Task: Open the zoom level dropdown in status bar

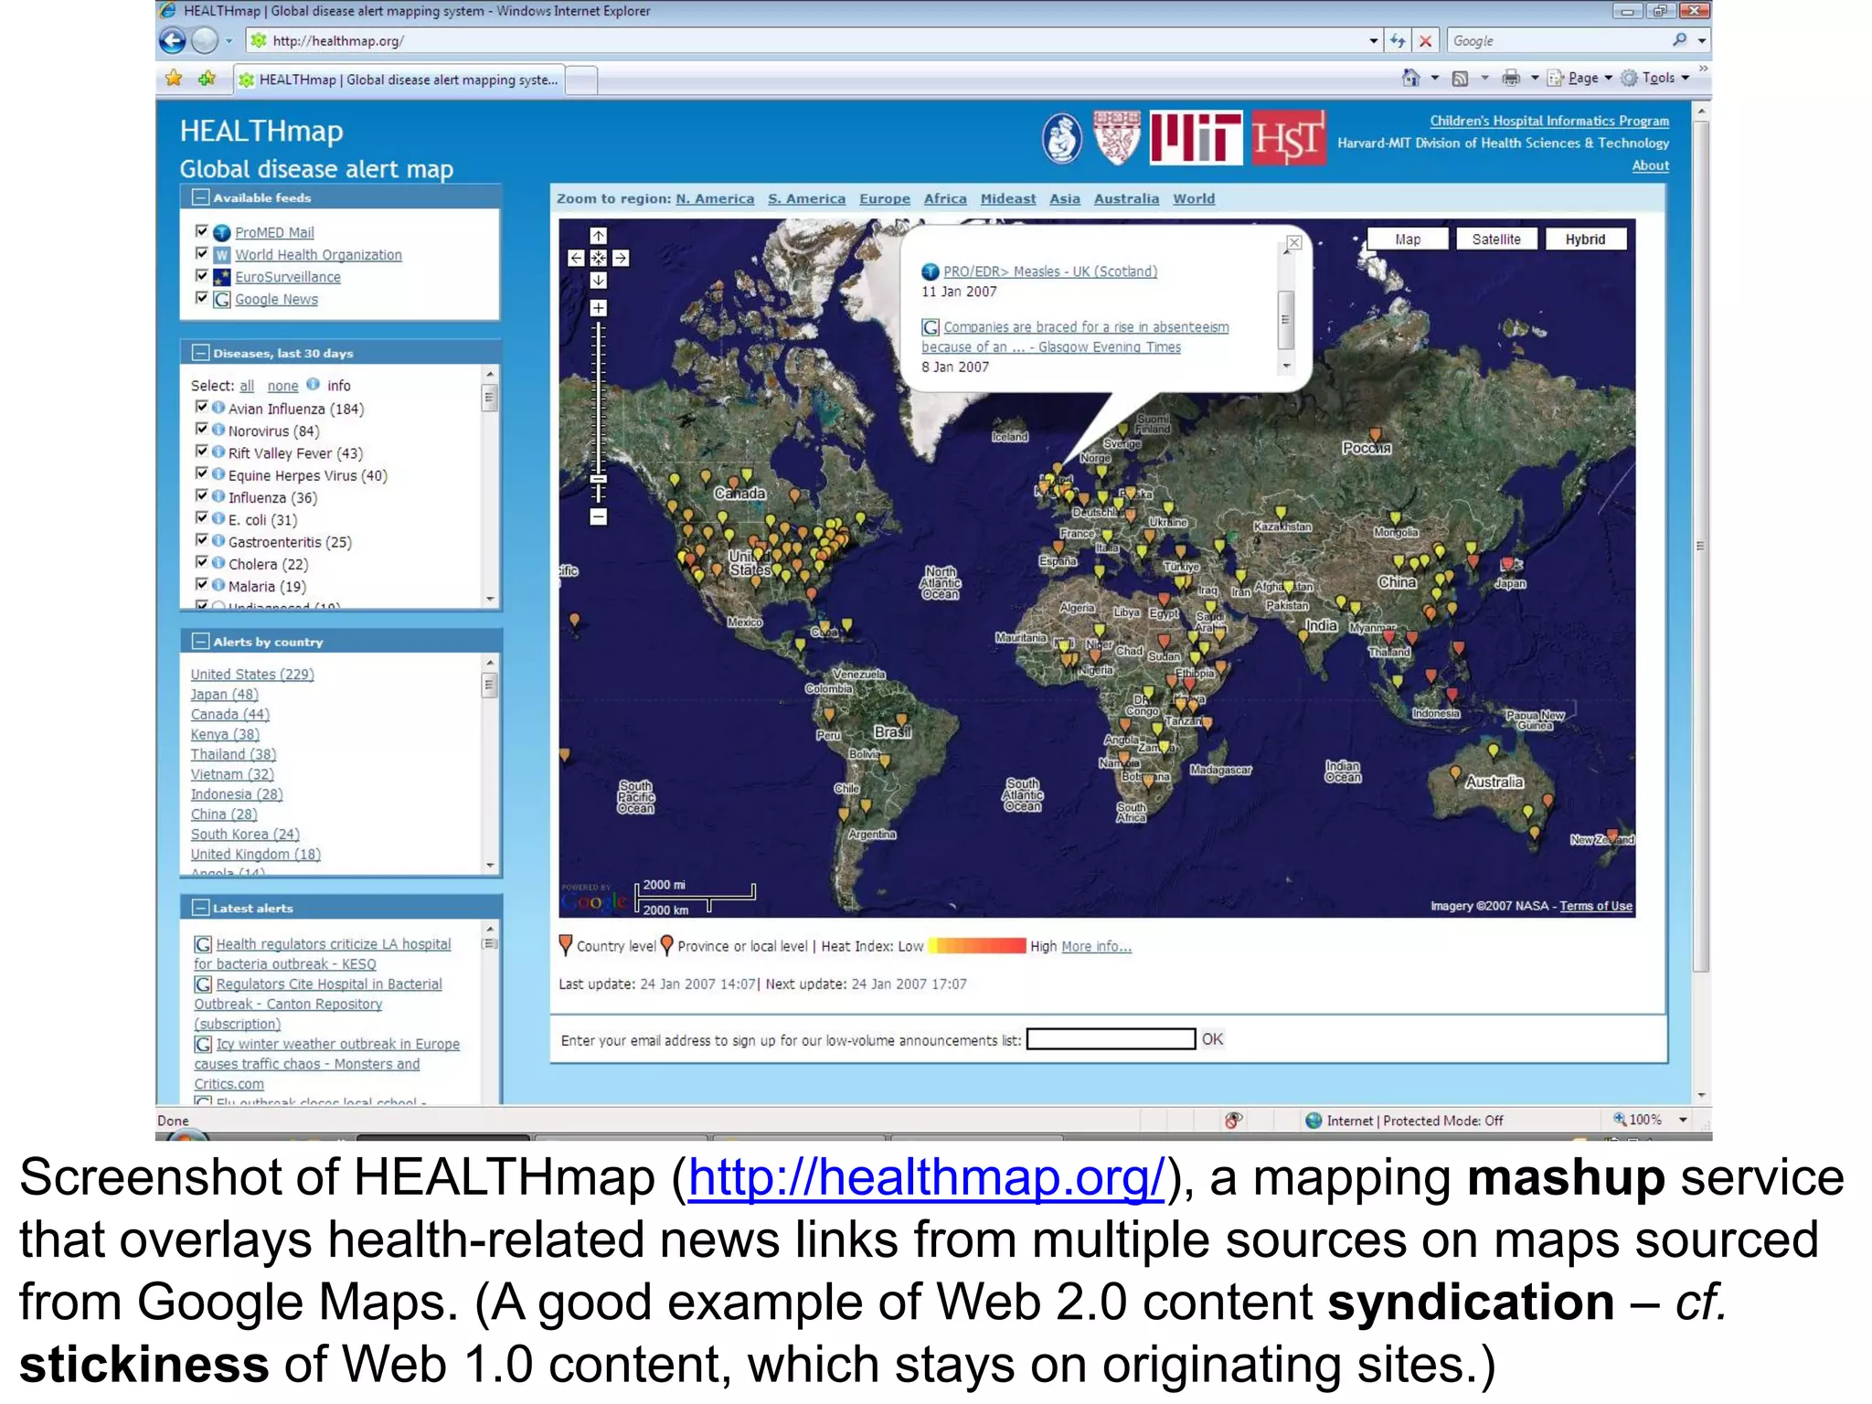Action: click(1683, 1120)
